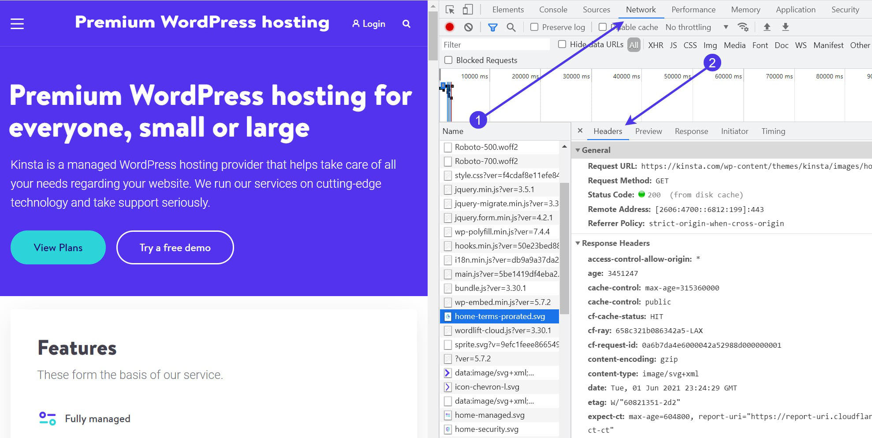Check the Disable cache option
The image size is (872, 438).
pos(603,27)
